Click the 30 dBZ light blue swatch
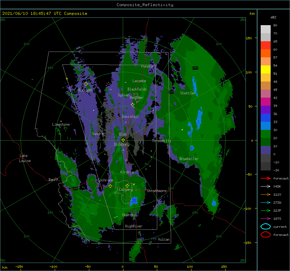 [x=266, y=126]
